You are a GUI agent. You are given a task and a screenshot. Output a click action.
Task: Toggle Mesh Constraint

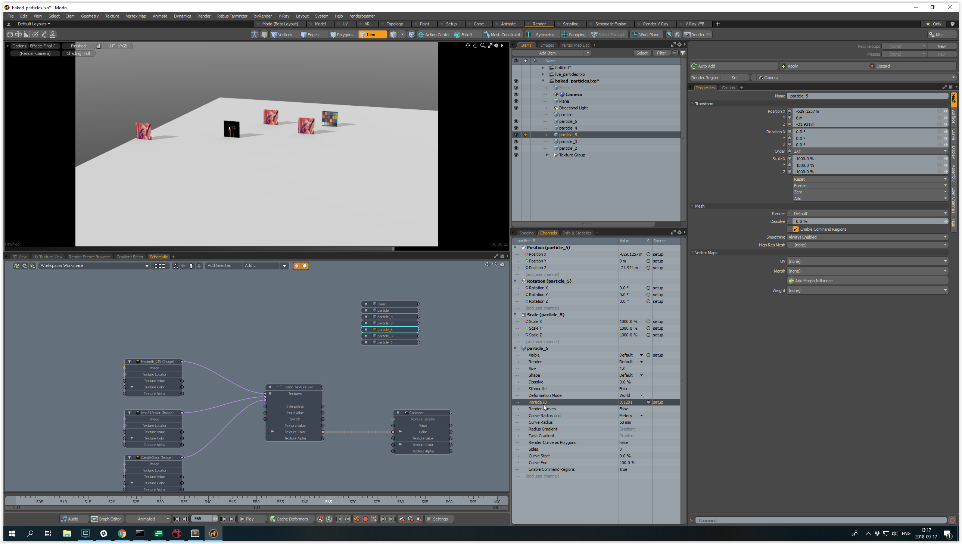[x=502, y=34]
